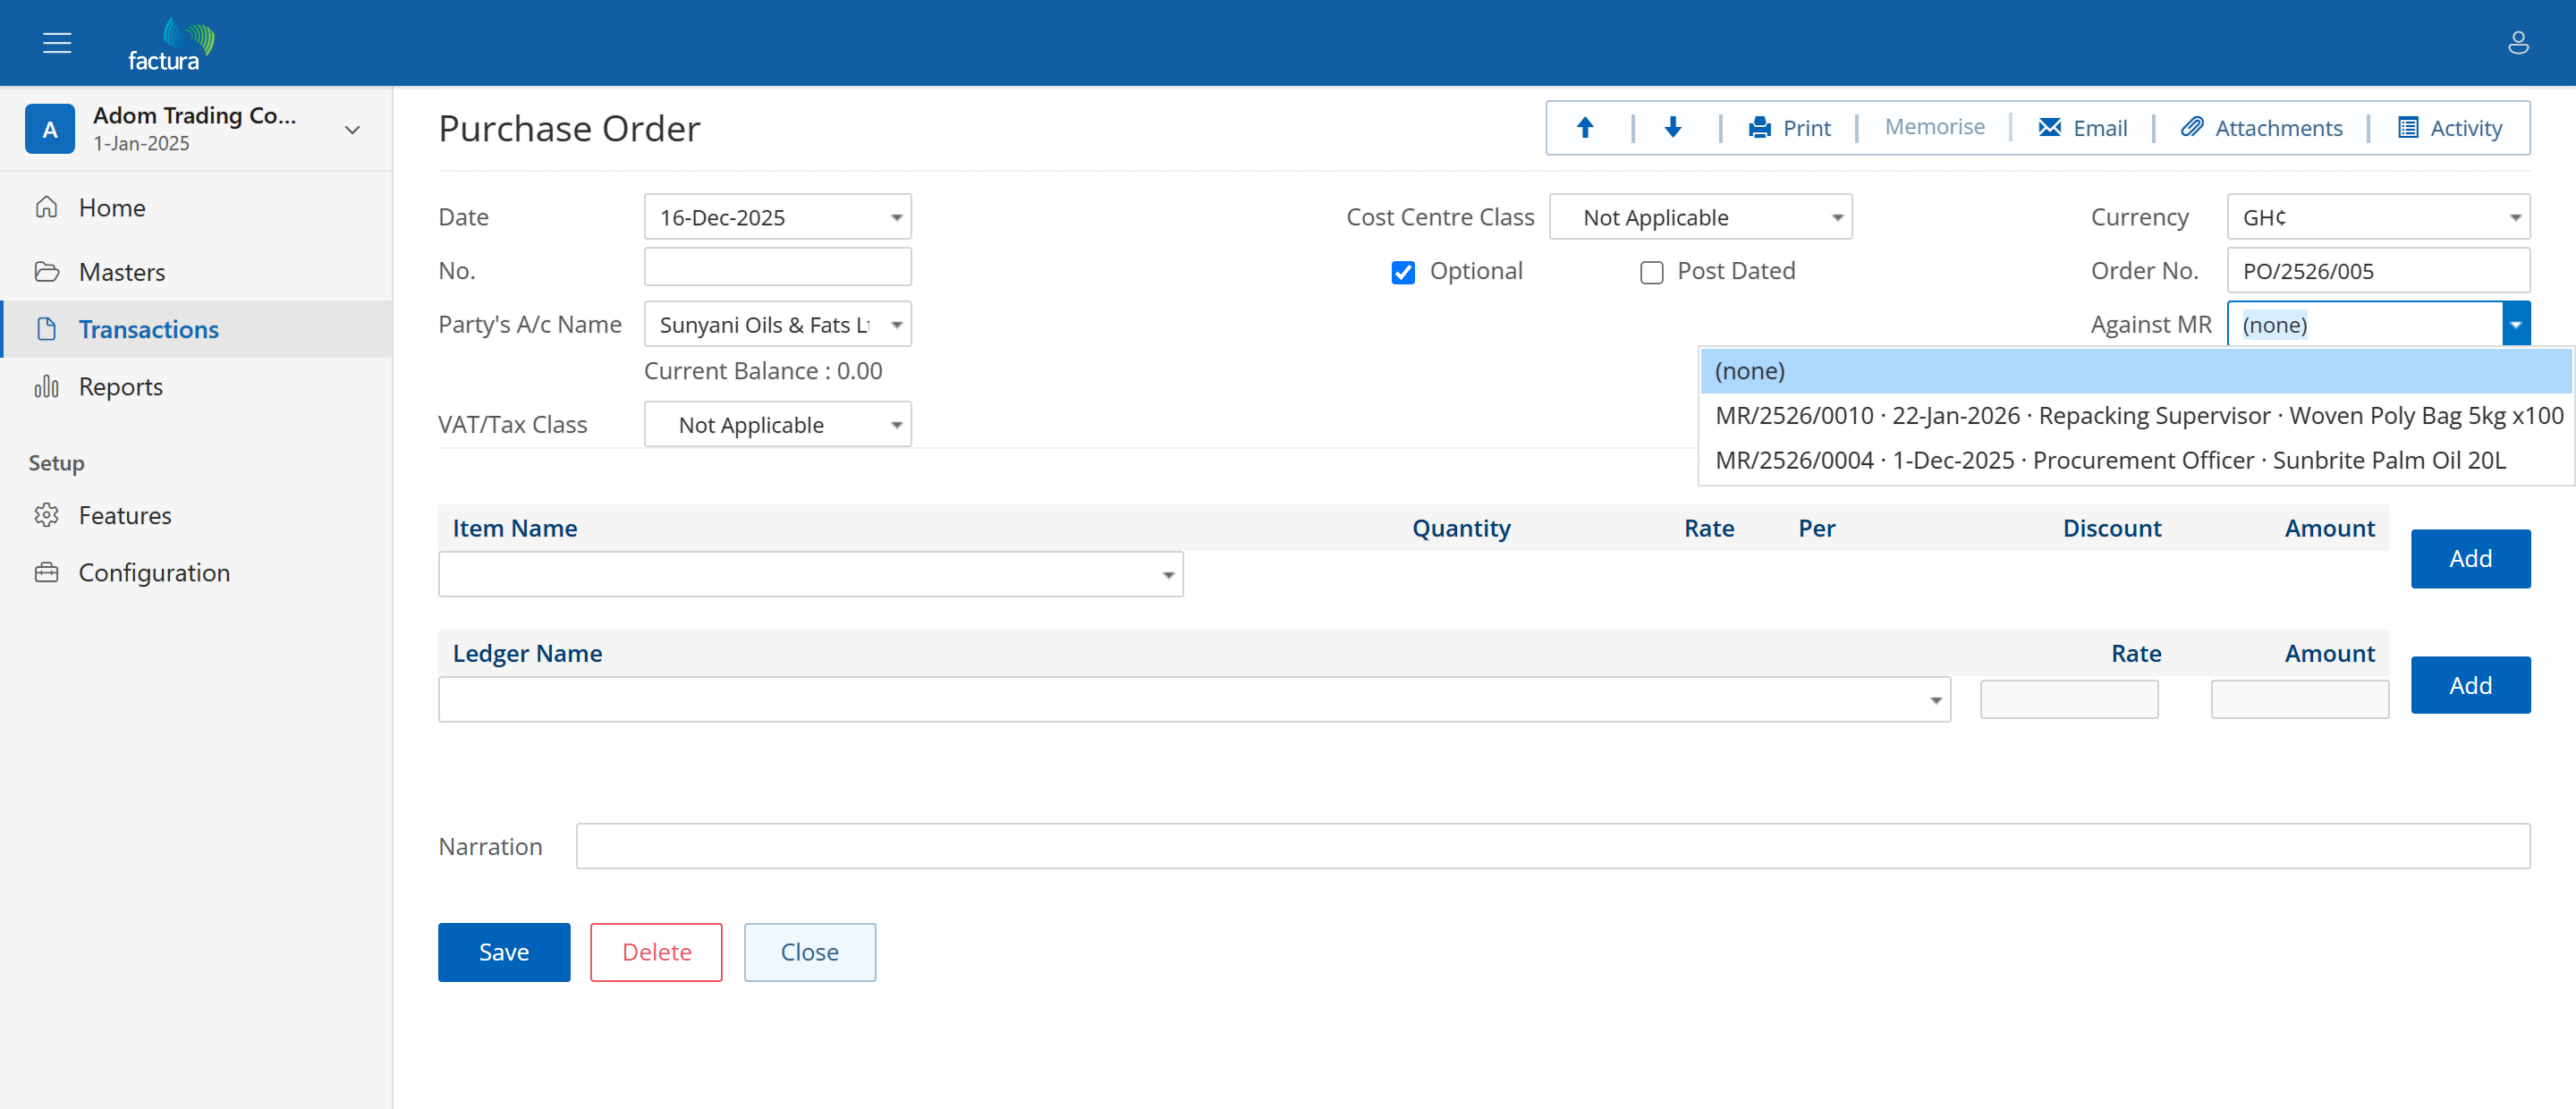Screen dimensions: 2576x1109
Task: Open Configuration setup page
Action: click(196, 572)
